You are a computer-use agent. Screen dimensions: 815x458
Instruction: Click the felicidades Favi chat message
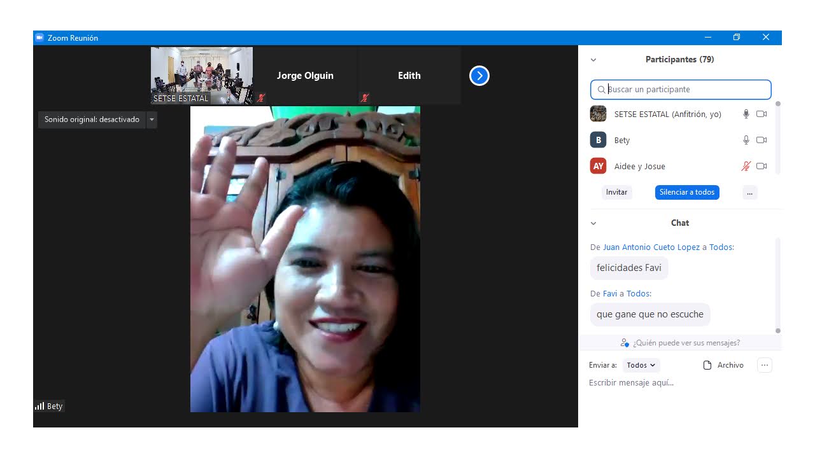click(x=629, y=268)
